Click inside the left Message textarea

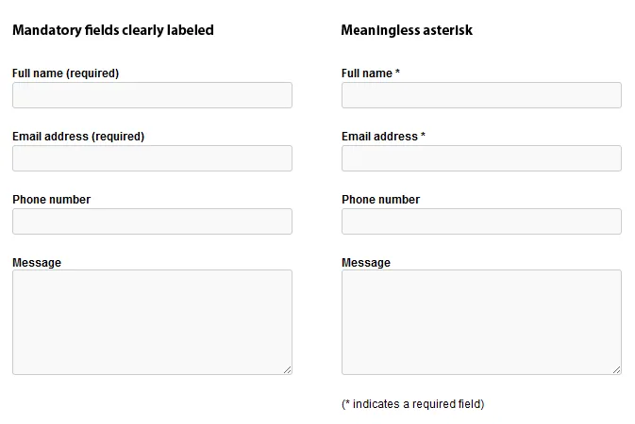pos(152,322)
